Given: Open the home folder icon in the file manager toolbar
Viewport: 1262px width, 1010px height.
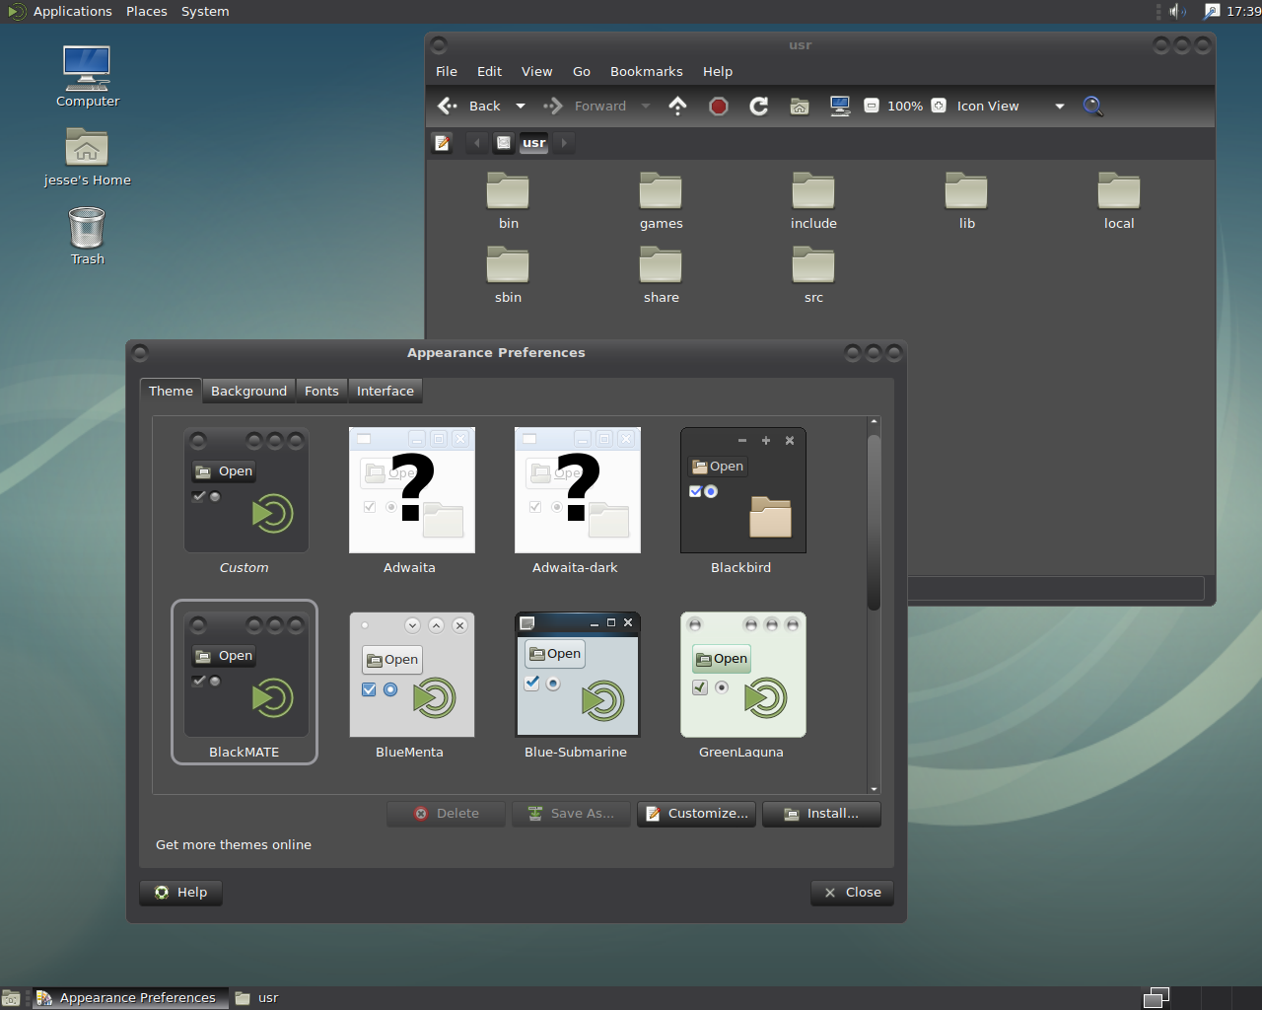Looking at the screenshot, I should pos(800,106).
